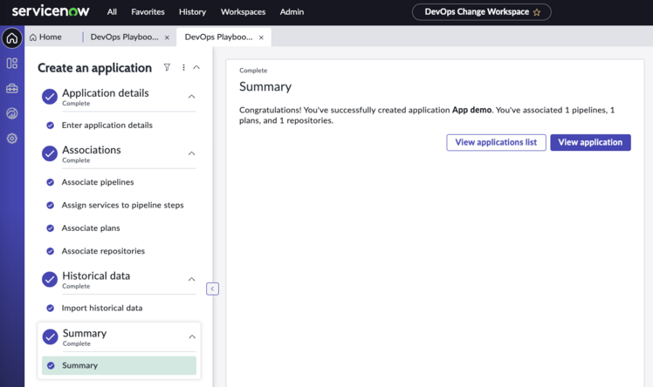The height and width of the screenshot is (387, 653).
Task: Open the Favorites menu
Action: click(148, 12)
